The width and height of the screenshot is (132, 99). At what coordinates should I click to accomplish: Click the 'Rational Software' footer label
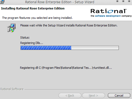(12, 89)
